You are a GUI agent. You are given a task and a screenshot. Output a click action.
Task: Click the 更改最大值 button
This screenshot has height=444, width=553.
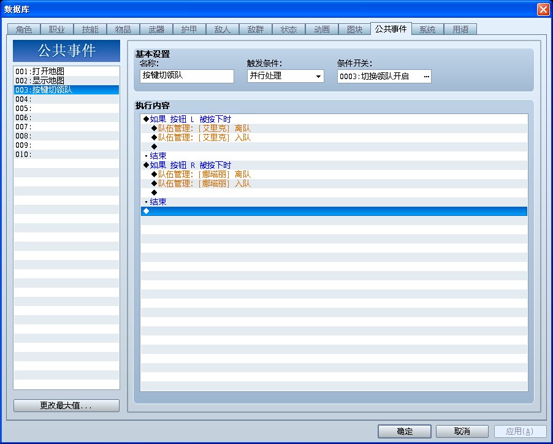66,405
